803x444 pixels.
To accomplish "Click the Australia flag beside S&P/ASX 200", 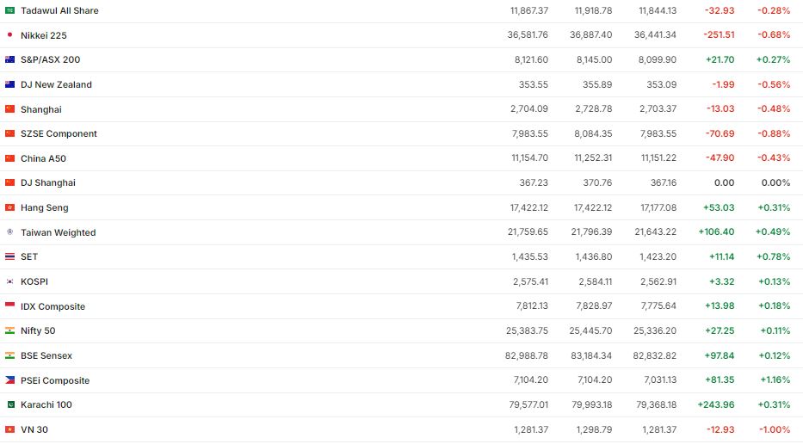I will coord(10,60).
